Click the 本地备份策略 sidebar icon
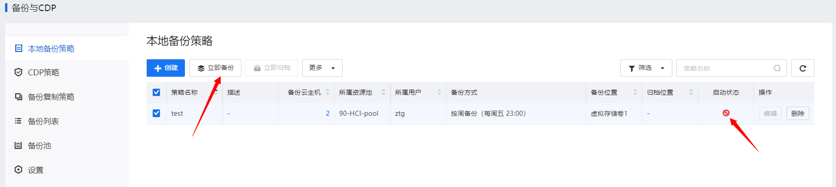836x187 pixels. 18,48
